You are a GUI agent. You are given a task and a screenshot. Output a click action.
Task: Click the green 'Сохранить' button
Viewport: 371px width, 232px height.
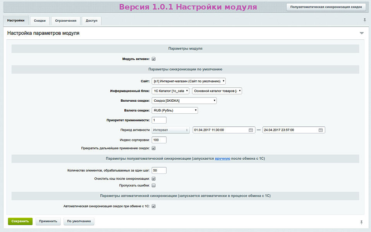[x=20, y=221]
